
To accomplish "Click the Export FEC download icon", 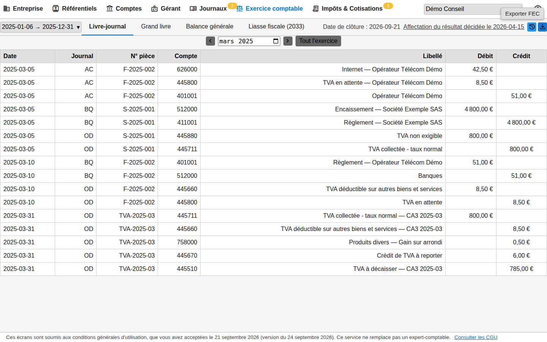I will click(x=542, y=27).
